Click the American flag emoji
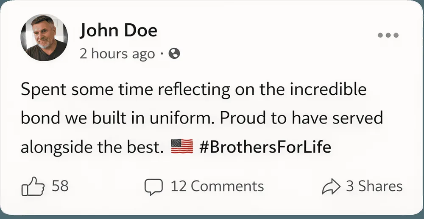The height and width of the screenshot is (219, 424). (182, 147)
